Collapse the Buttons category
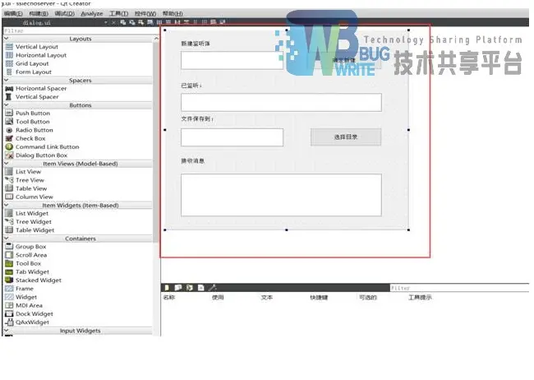534x380 pixels. [6, 105]
